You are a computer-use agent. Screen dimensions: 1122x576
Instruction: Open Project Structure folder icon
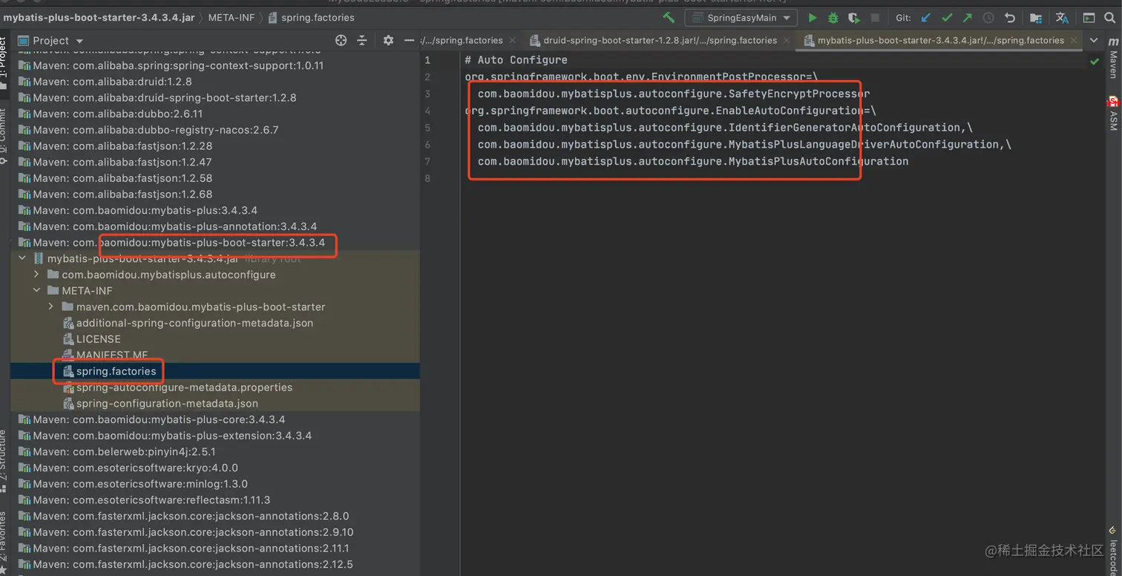coord(1036,18)
